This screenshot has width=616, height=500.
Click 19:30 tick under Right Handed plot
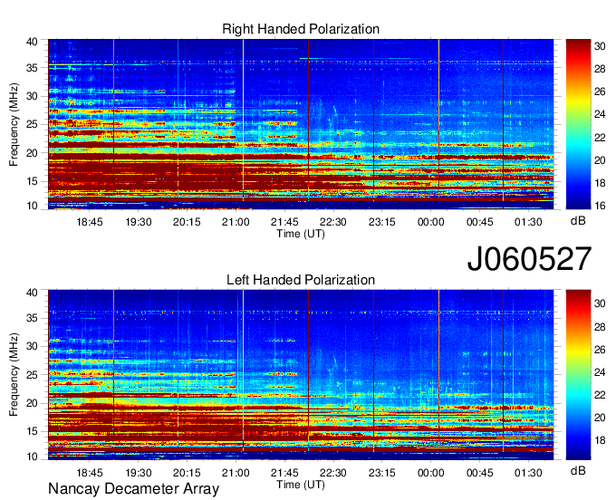(139, 222)
